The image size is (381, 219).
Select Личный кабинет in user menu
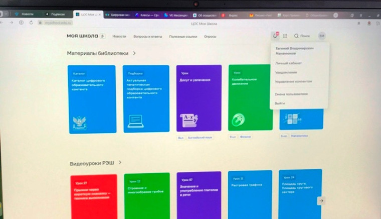[x=288, y=63]
